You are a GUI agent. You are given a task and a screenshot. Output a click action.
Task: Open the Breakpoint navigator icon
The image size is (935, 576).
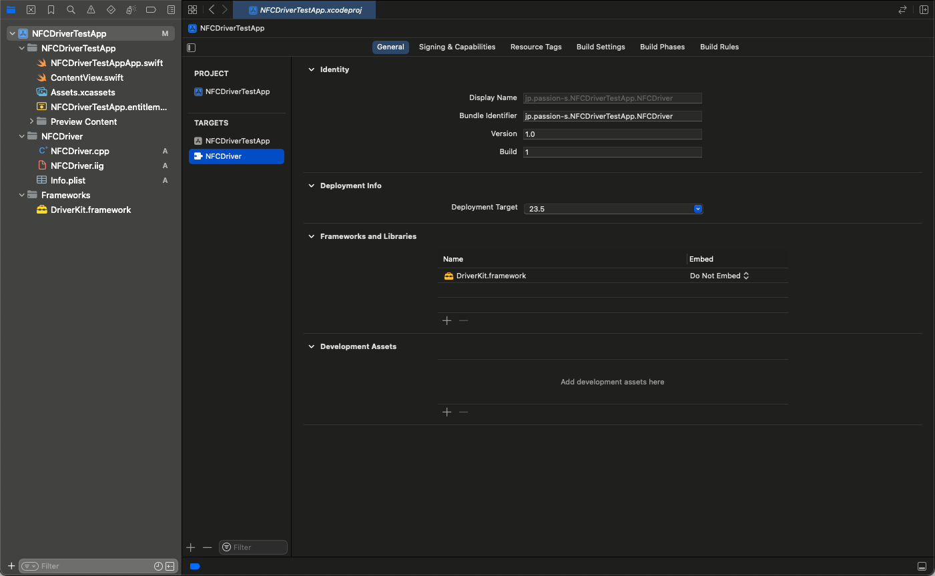151,10
